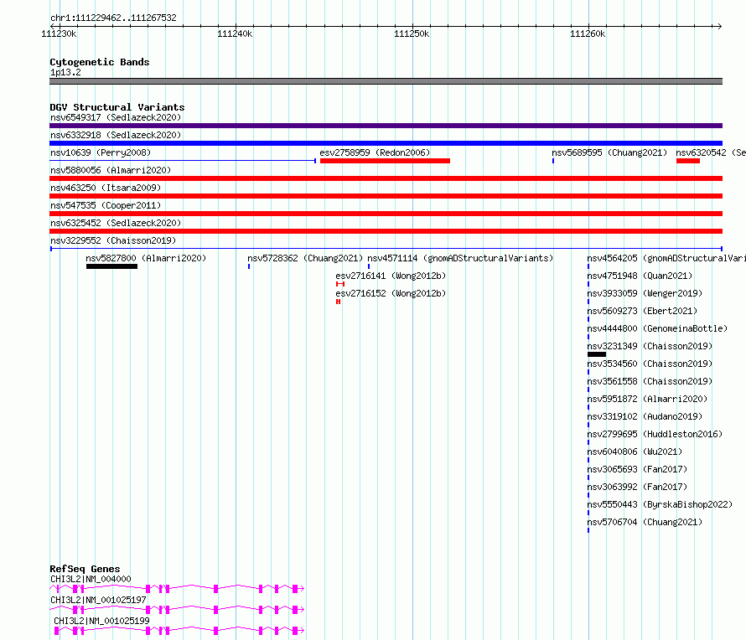Click the chr1:111229462..111267532 coordinates text

[x=113, y=18]
